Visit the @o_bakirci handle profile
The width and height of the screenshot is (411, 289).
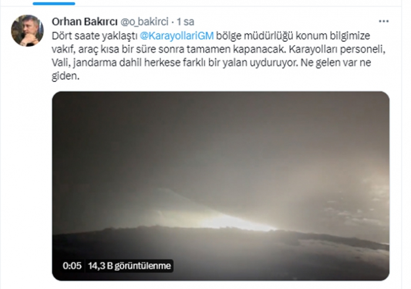[x=144, y=22]
